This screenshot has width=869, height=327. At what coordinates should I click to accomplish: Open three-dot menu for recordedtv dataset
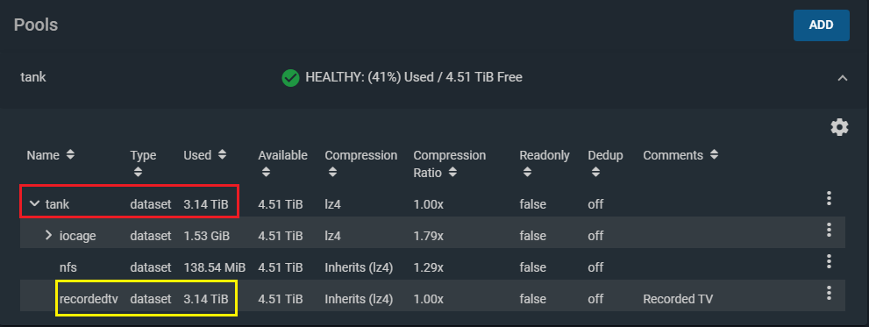click(x=829, y=293)
